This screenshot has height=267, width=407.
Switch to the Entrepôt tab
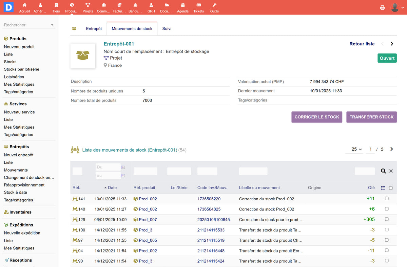coord(94,29)
